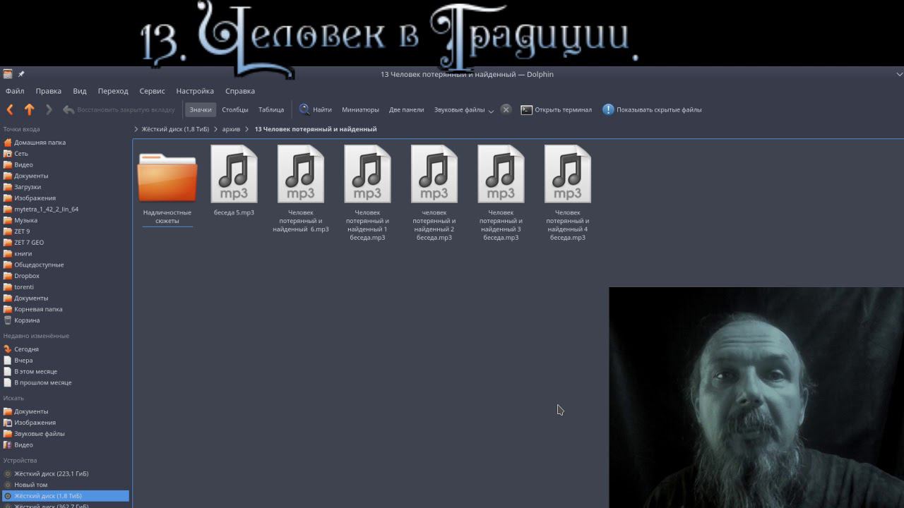Open the Правка menu
Screen dimensions: 904x508
tap(49, 91)
